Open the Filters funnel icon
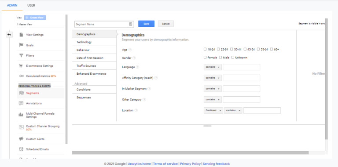The height and width of the screenshot is (167, 338). coord(21,55)
